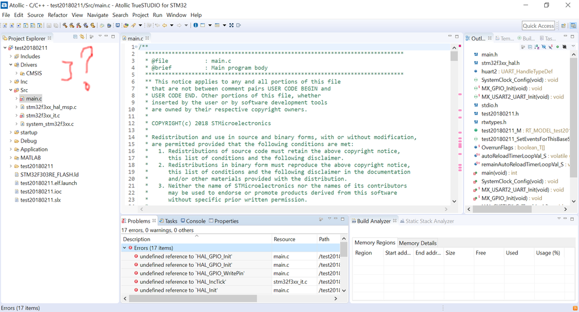Click the Information Center blue 'i' icon
This screenshot has height=312, width=579.
coord(196,25)
